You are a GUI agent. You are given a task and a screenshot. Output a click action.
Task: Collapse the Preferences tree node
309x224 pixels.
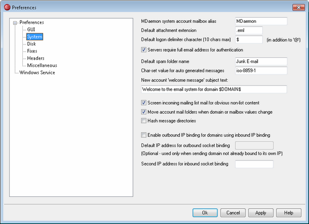click(x=15, y=23)
